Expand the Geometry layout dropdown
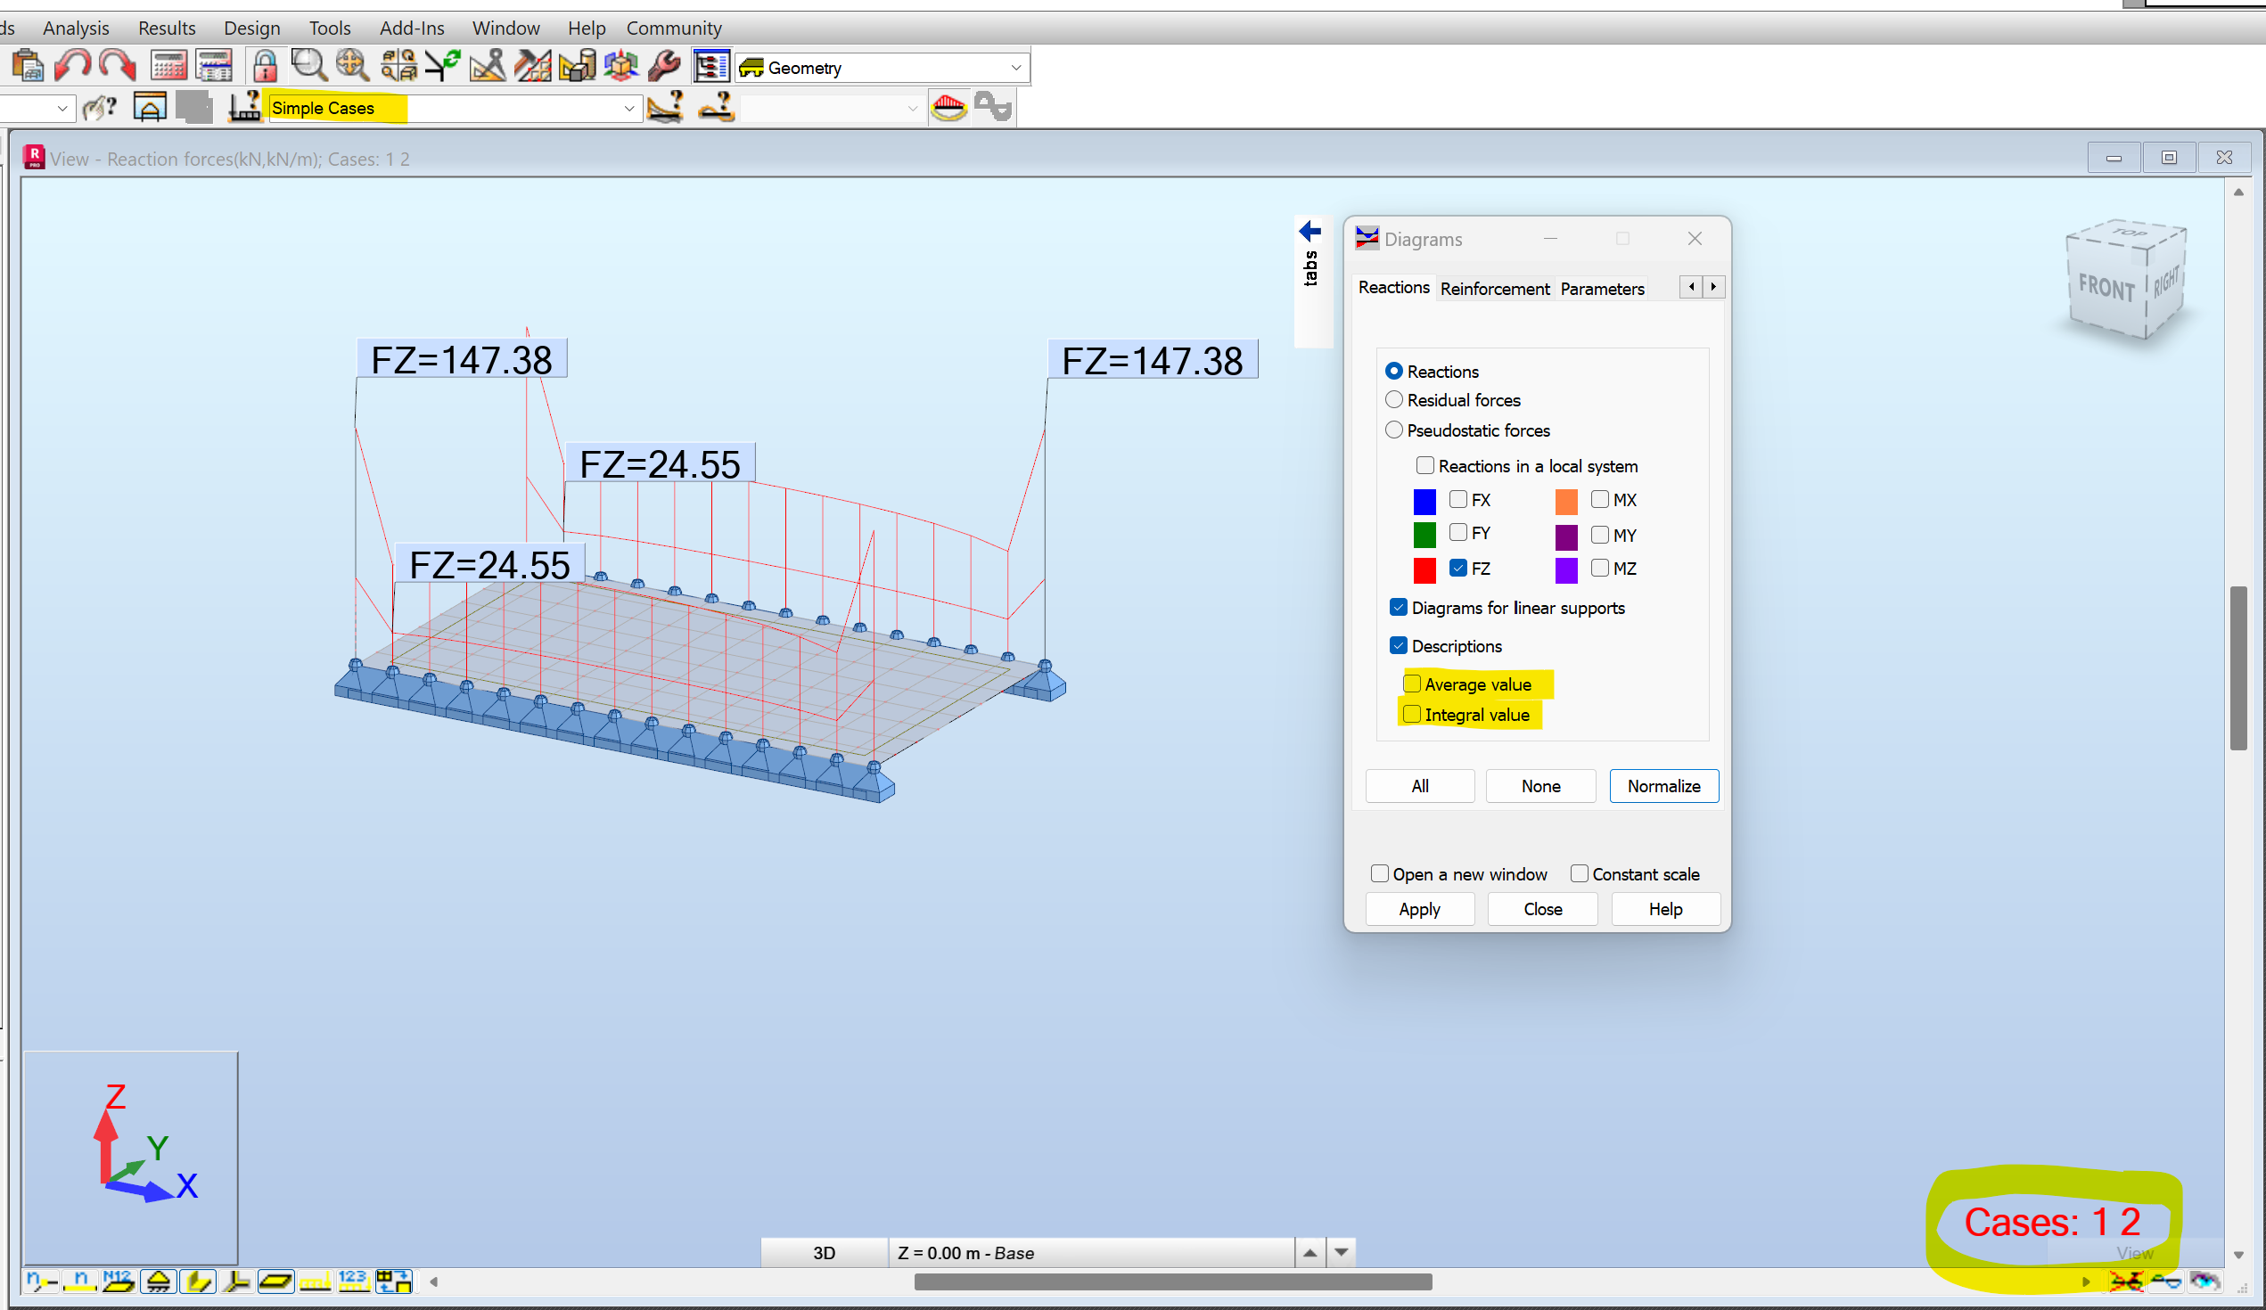 coord(1015,69)
